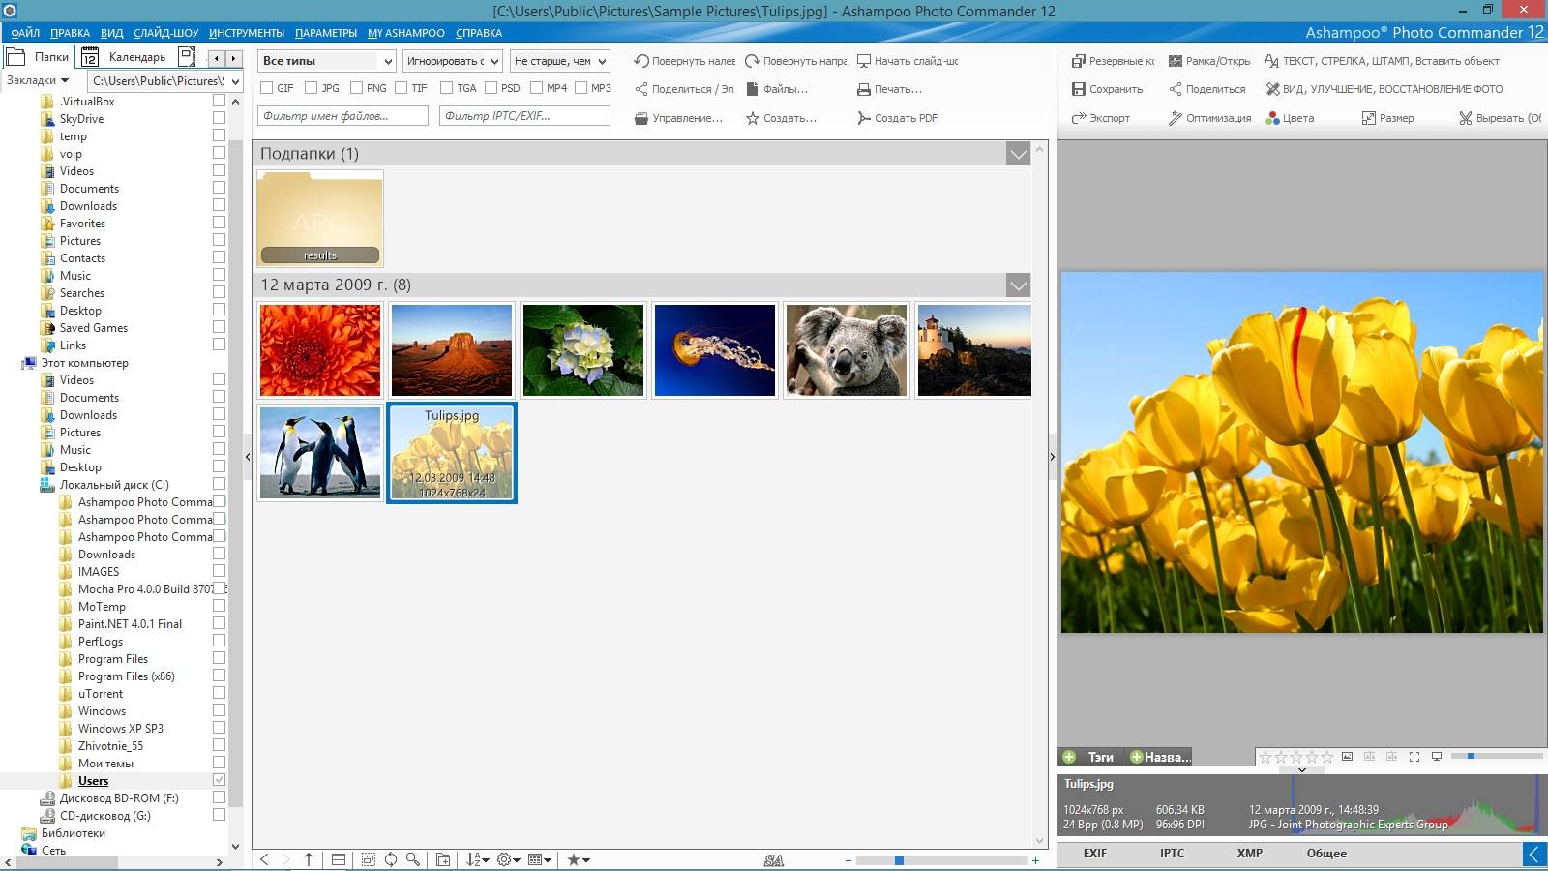This screenshot has height=871, width=1548.
Task: Open Backup (Резервные копии) tool
Action: pyautogui.click(x=1113, y=61)
